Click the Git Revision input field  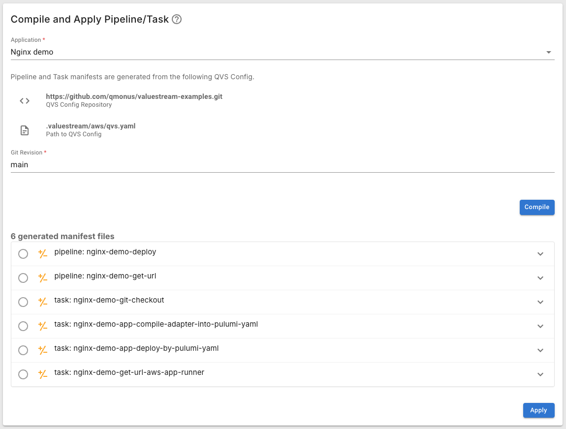[282, 165]
